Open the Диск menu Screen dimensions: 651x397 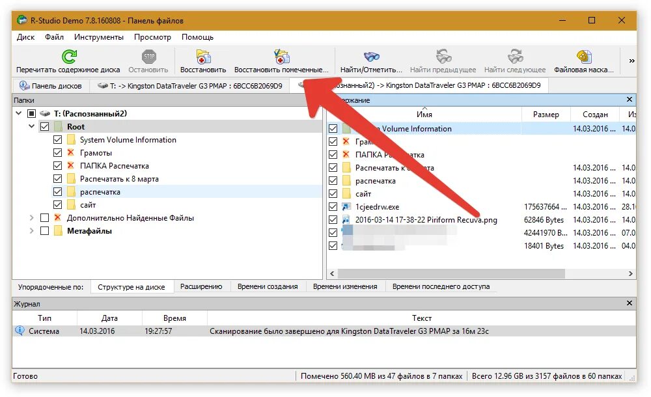(26, 37)
